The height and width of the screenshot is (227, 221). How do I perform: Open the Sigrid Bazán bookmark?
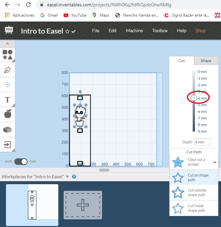[187, 15]
